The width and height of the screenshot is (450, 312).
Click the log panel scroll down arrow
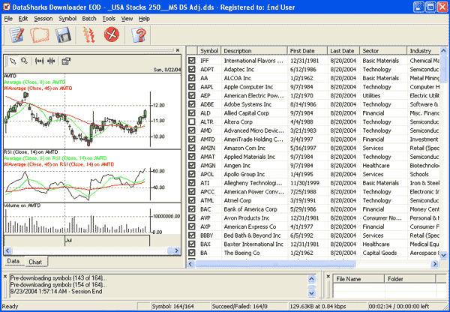click(312, 293)
